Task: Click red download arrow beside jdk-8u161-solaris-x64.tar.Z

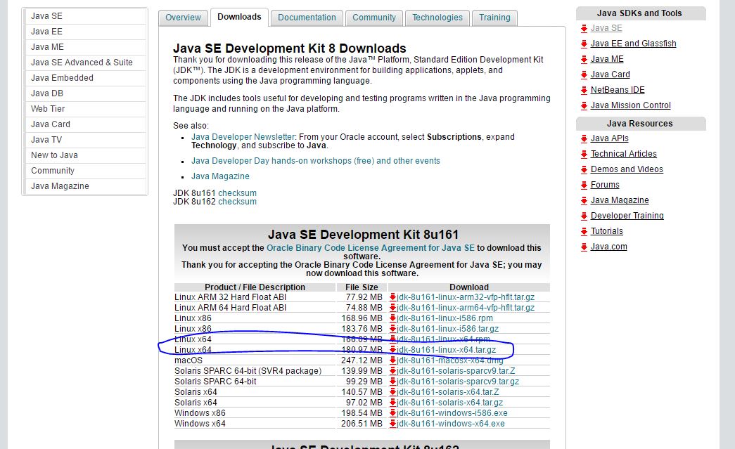Action: pos(392,392)
